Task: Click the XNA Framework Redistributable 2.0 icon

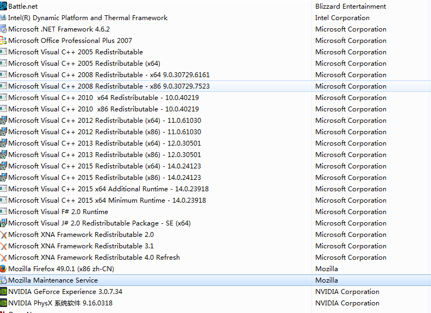Action: [3, 234]
